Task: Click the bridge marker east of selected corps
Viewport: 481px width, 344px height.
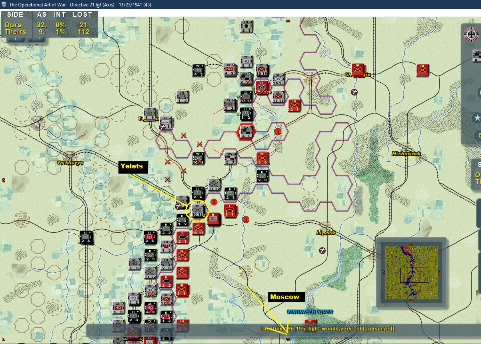Action: (x=278, y=131)
